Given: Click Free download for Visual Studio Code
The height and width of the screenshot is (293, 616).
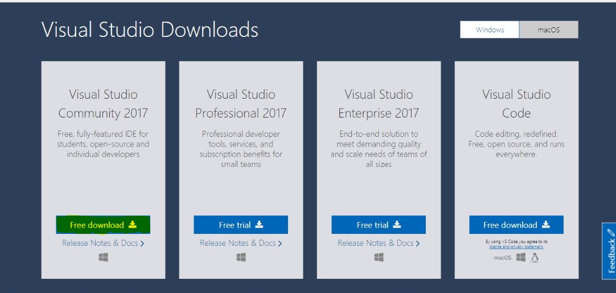Looking at the screenshot, I should [516, 225].
